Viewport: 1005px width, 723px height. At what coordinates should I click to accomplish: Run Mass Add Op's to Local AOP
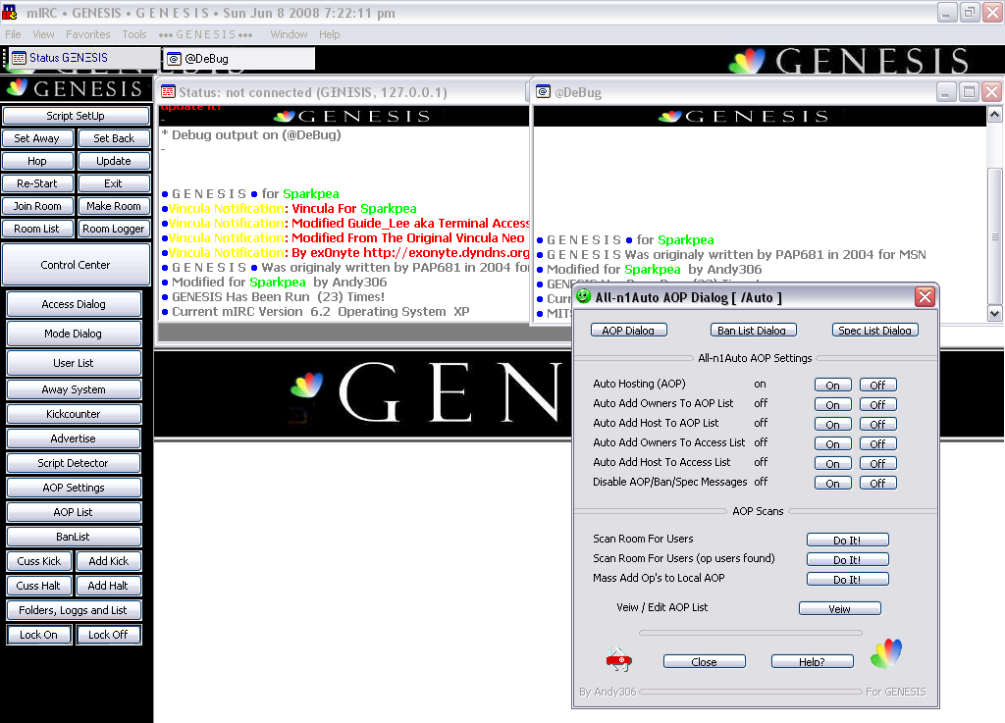point(847,580)
